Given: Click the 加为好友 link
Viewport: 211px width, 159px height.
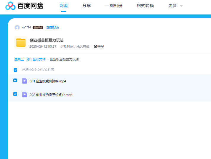Looking at the screenshot, I should [x=53, y=28].
